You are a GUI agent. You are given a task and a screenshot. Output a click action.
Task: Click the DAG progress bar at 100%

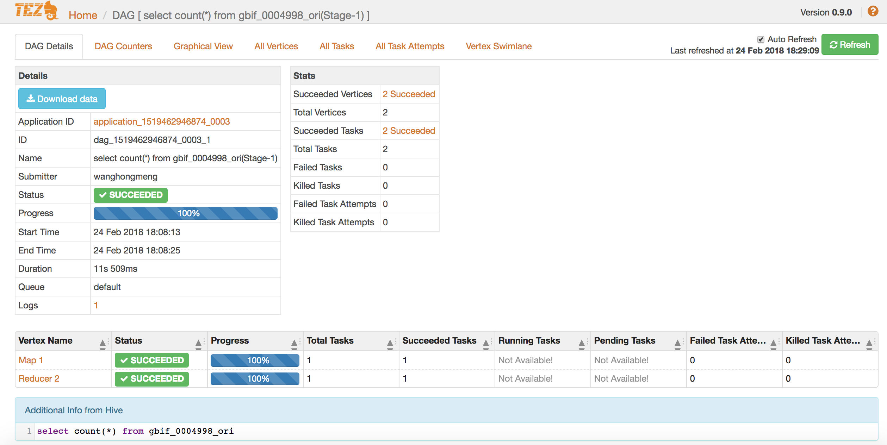pos(185,213)
